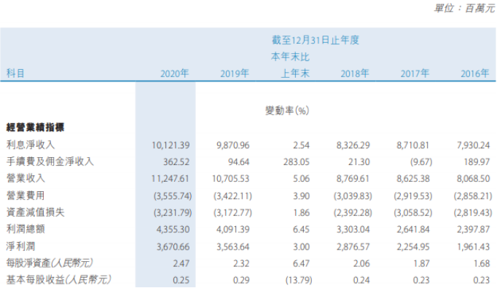497x288 pixels.
Task: Click the 科目 header label
Action: click(x=15, y=73)
